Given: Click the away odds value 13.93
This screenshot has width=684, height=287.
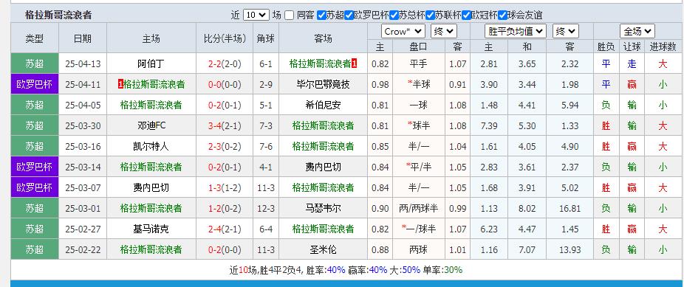Looking at the screenshot, I should (570, 250).
